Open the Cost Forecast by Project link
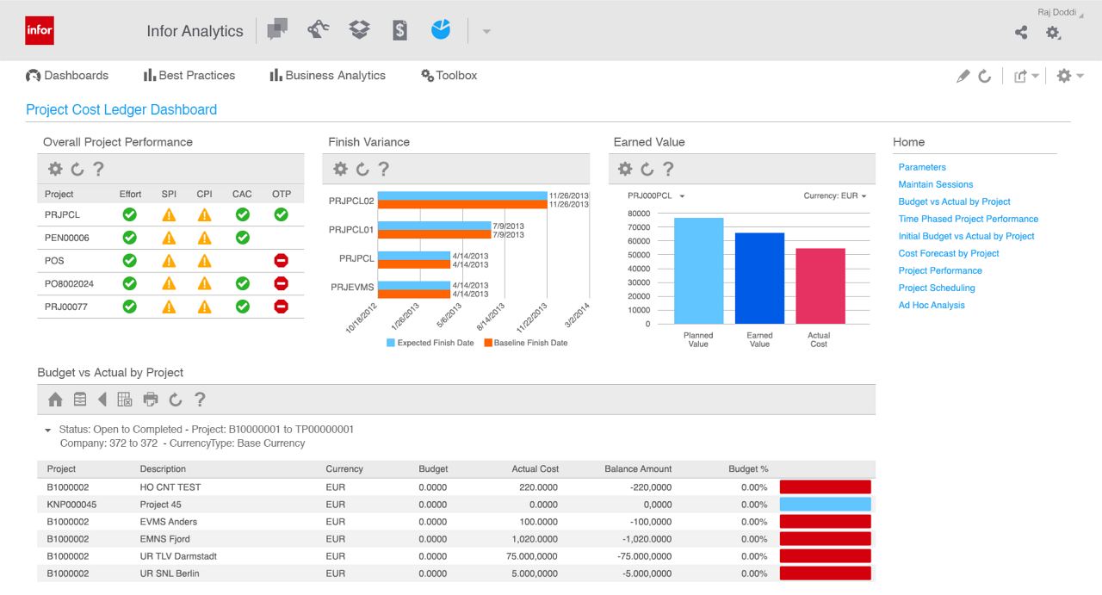The width and height of the screenshot is (1102, 595). pyautogui.click(x=949, y=253)
